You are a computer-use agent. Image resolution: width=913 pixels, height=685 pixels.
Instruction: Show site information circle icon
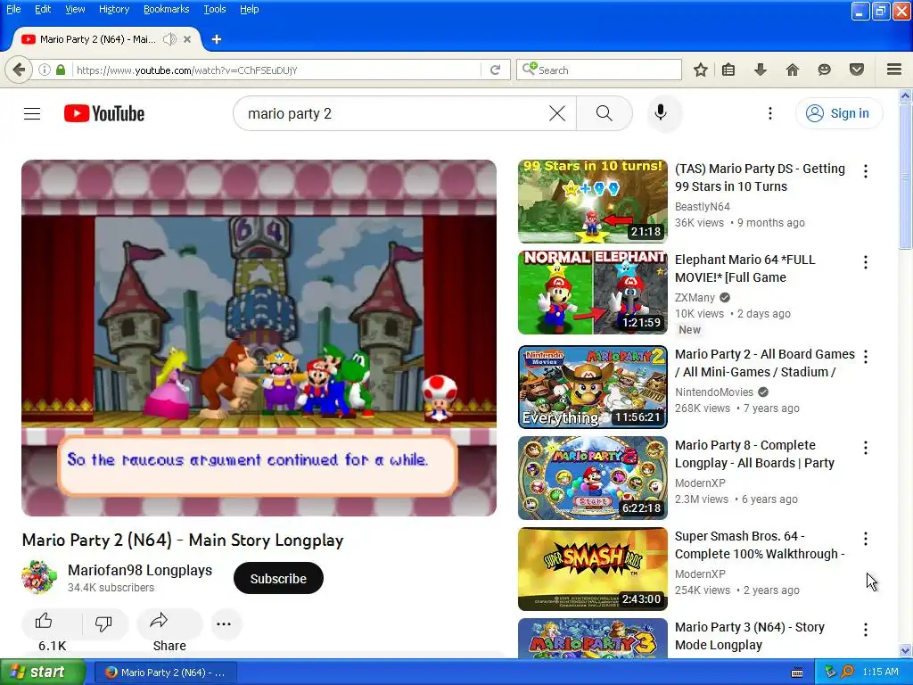click(45, 70)
